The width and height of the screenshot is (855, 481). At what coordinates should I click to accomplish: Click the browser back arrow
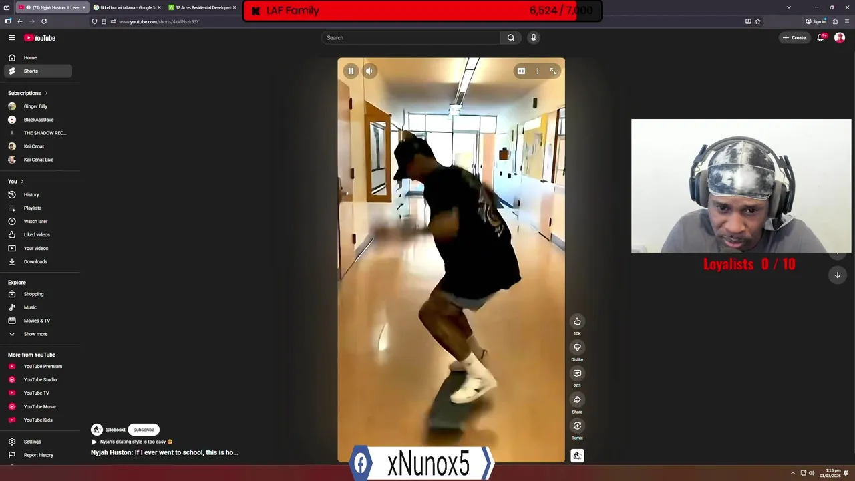point(20,21)
